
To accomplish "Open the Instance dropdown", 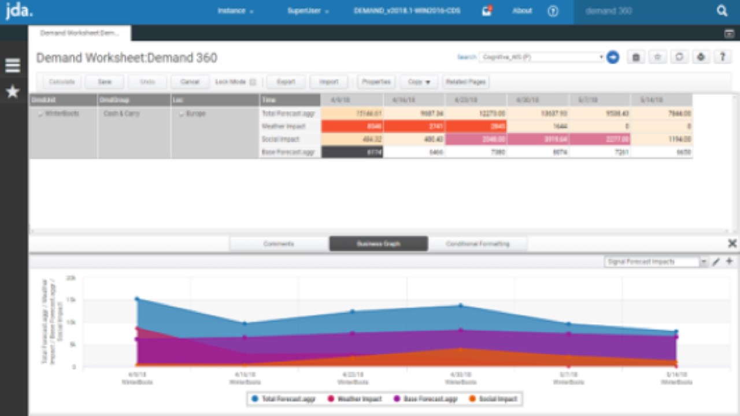I will point(235,11).
